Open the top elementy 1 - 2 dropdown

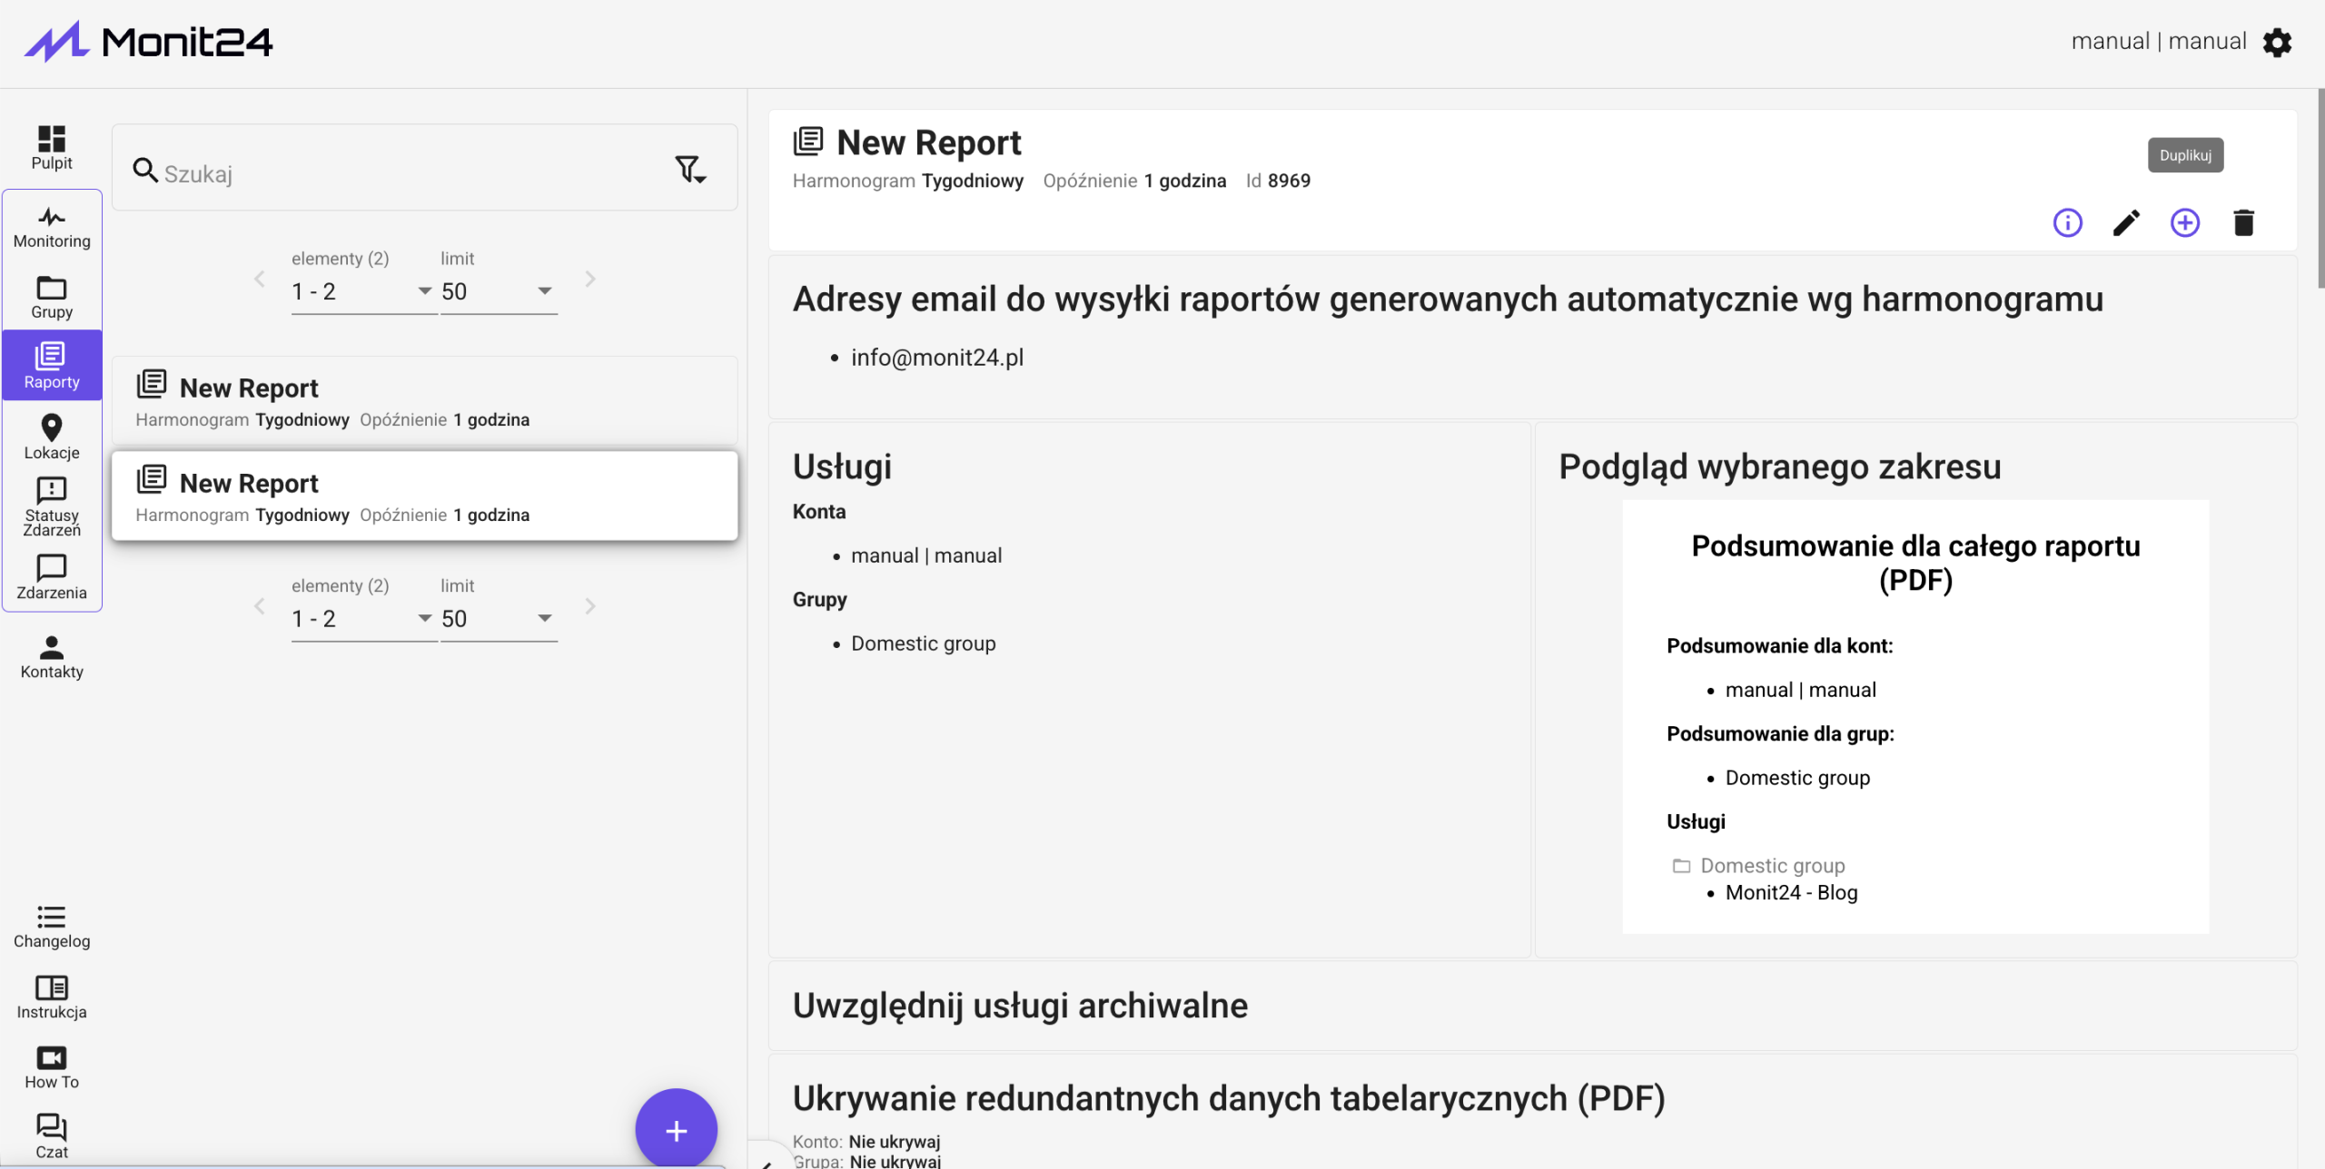coord(362,291)
